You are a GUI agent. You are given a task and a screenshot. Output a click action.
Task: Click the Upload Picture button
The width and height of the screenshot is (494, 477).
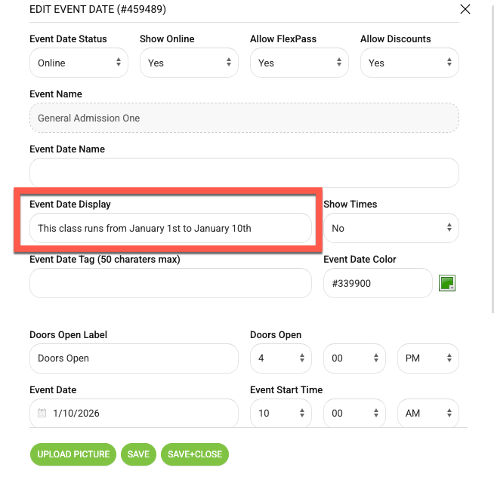(x=73, y=454)
